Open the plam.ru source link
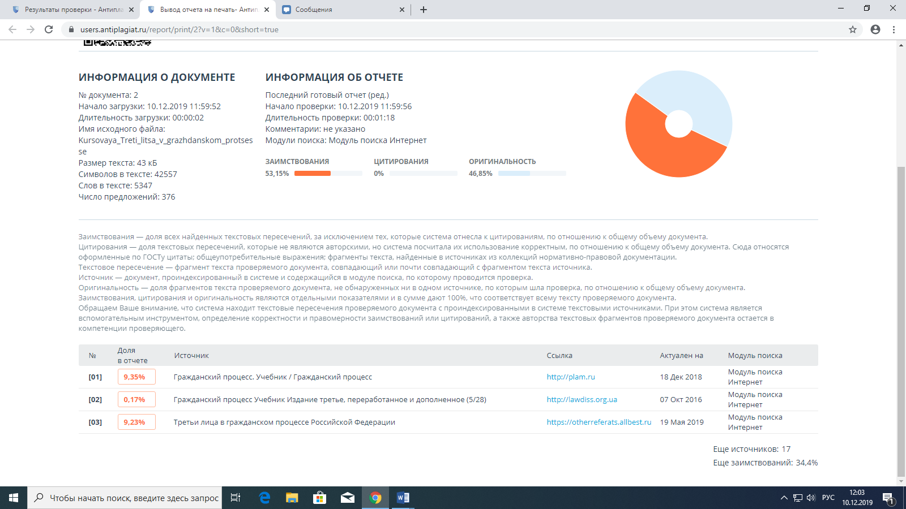The width and height of the screenshot is (906, 509). [570, 377]
